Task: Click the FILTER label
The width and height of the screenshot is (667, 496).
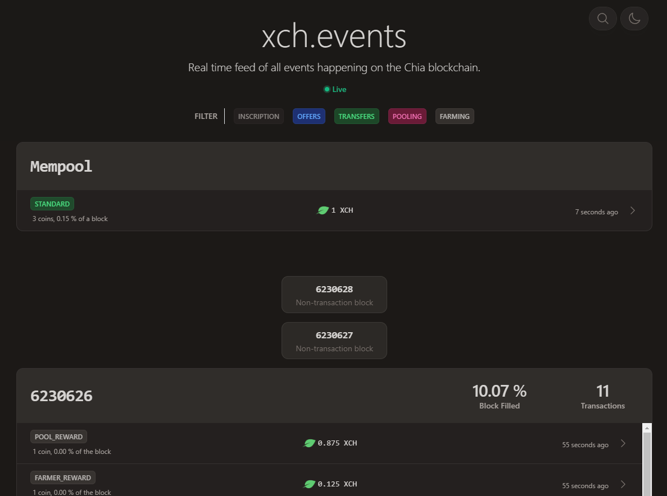Action: 206,116
